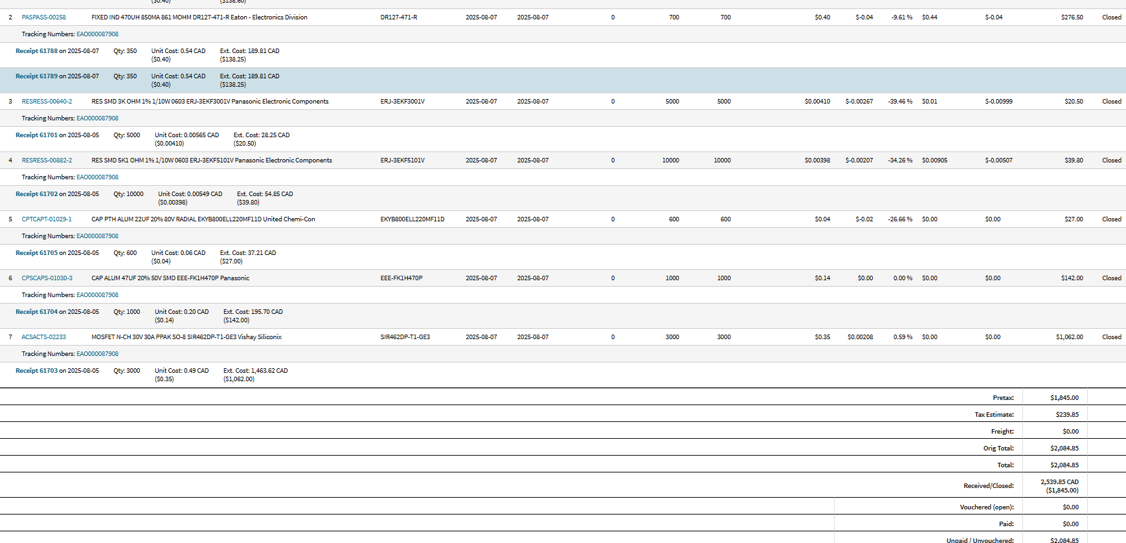Image resolution: width=1126 pixels, height=543 pixels.
Task: Click tracking number under line 2 PASPASS-00258
Action: 97,34
